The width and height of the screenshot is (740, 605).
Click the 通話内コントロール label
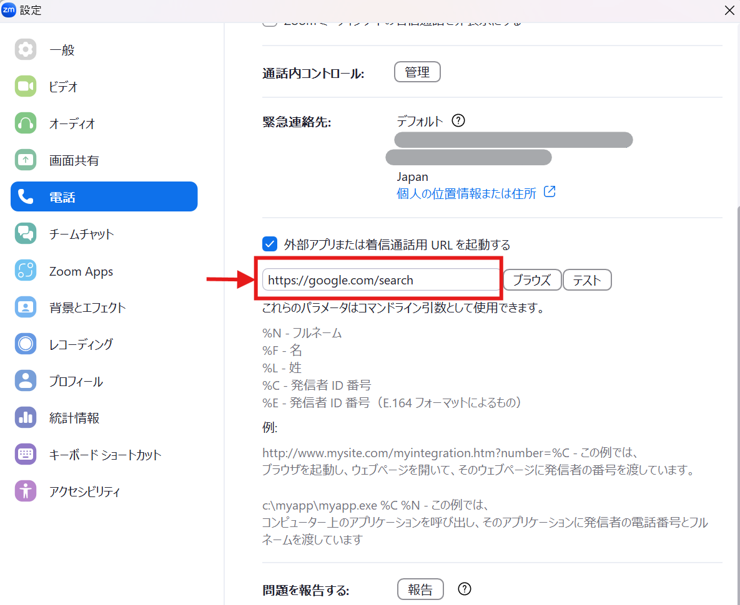click(x=313, y=74)
